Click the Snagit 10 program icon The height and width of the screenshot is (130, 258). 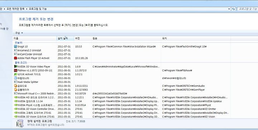(x=15, y=46)
